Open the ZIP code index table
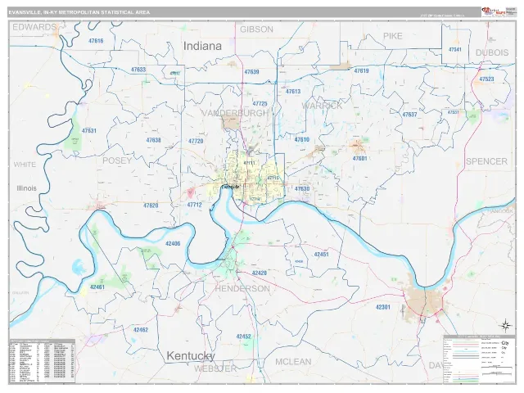524x393 pixels. [x=42, y=361]
